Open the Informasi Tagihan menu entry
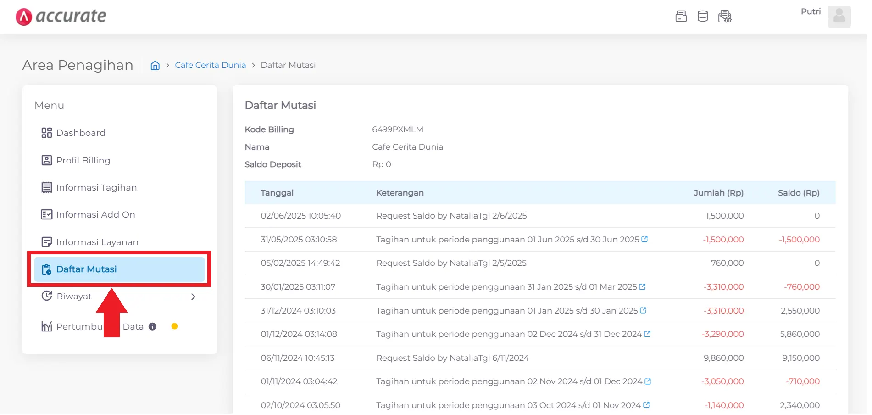872x415 pixels. pyautogui.click(x=96, y=187)
